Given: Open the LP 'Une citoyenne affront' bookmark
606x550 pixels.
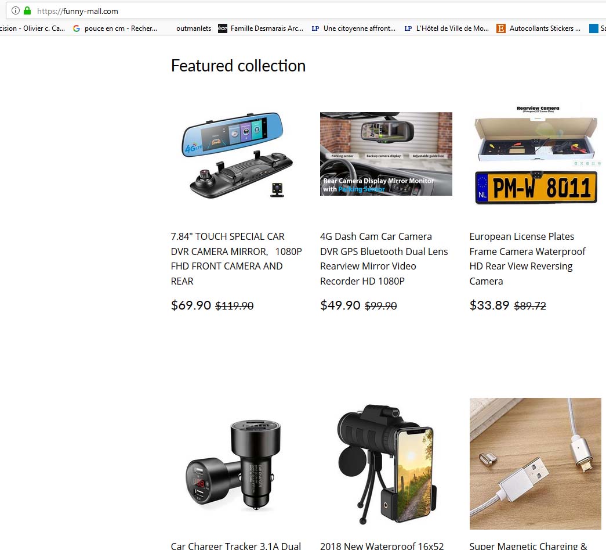Looking at the screenshot, I should pos(354,28).
